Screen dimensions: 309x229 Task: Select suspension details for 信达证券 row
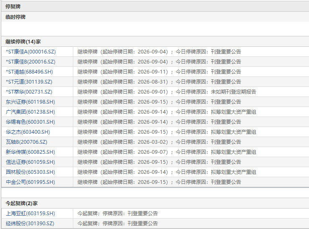pyautogui.click(x=159, y=162)
